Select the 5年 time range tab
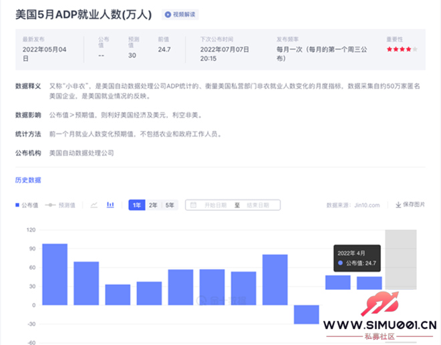 click(170, 205)
